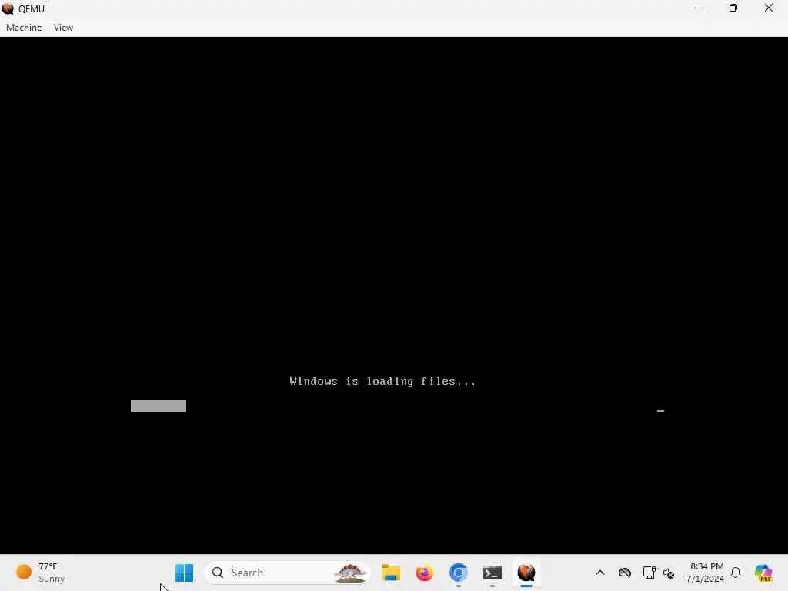Click the QEMU taskbar icon
The image size is (788, 591).
pyautogui.click(x=526, y=573)
